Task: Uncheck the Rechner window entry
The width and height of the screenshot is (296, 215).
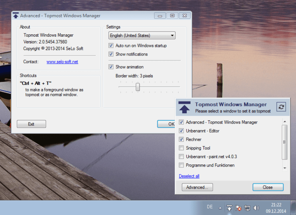Action: (181, 139)
